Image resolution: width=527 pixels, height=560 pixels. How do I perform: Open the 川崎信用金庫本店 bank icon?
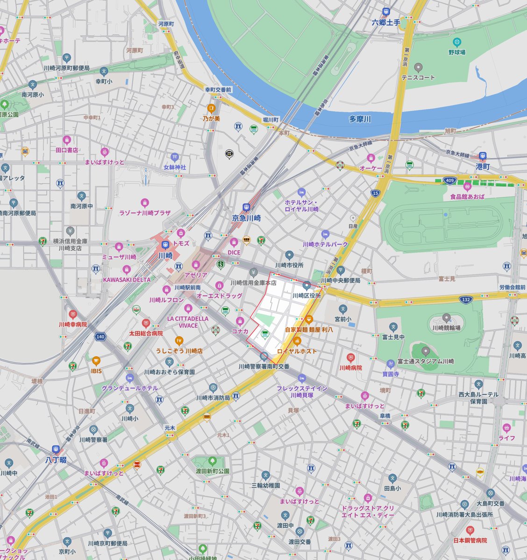coord(254,273)
